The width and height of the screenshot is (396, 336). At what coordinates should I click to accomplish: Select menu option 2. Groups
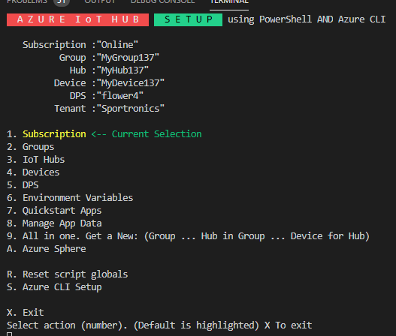(31, 147)
